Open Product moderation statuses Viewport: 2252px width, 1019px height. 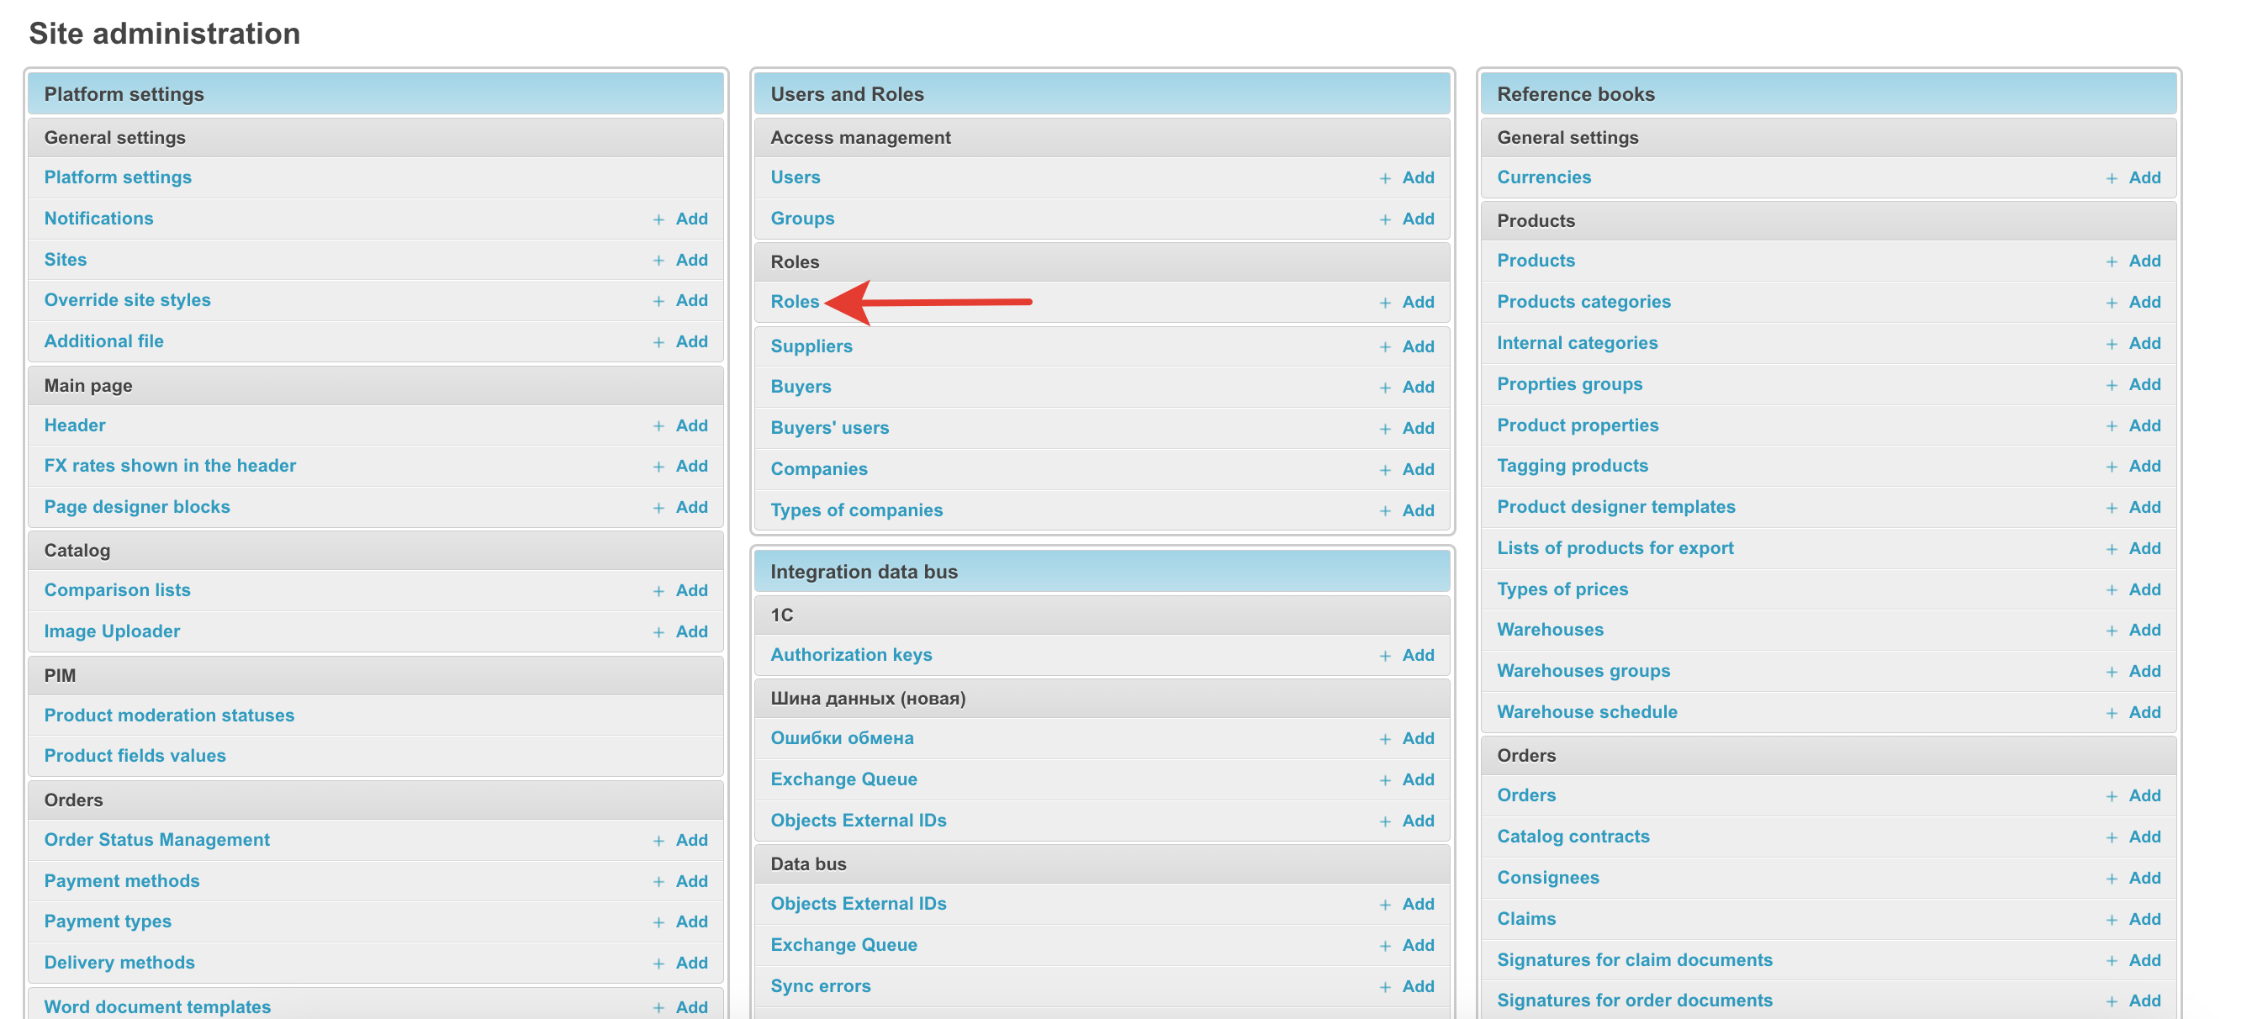[169, 715]
